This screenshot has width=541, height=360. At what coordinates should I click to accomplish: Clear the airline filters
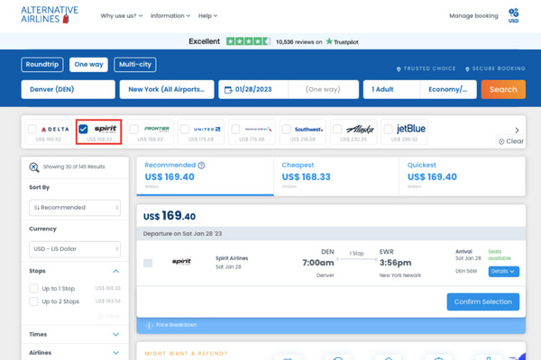pyautogui.click(x=511, y=141)
